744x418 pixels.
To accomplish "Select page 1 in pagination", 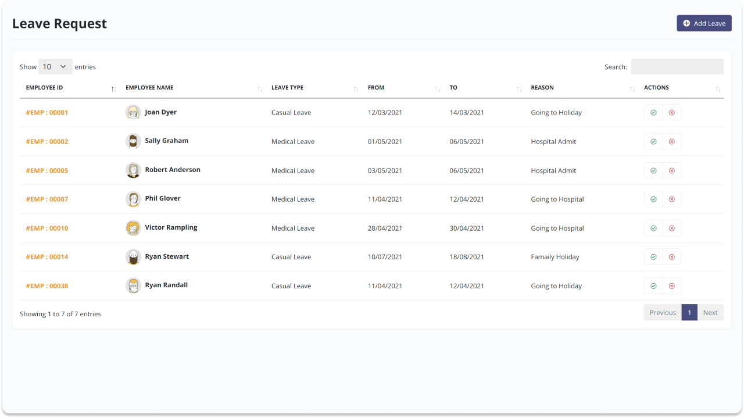I will (689, 312).
